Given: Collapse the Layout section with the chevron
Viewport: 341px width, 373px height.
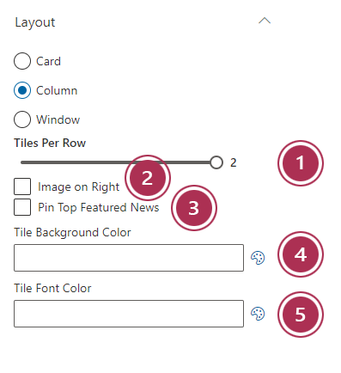Looking at the screenshot, I should pos(265,21).
